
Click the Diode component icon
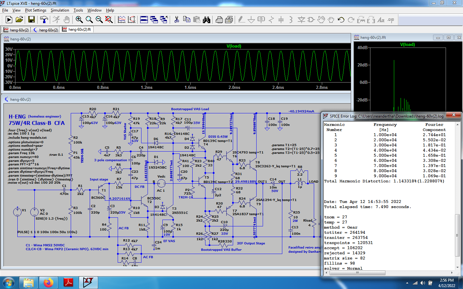301,20
